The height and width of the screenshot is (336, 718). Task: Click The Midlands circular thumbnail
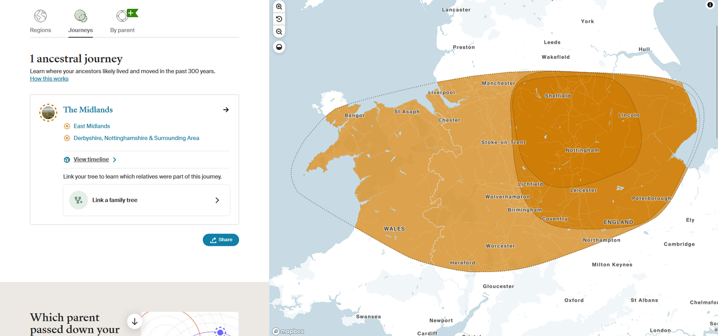pos(48,113)
